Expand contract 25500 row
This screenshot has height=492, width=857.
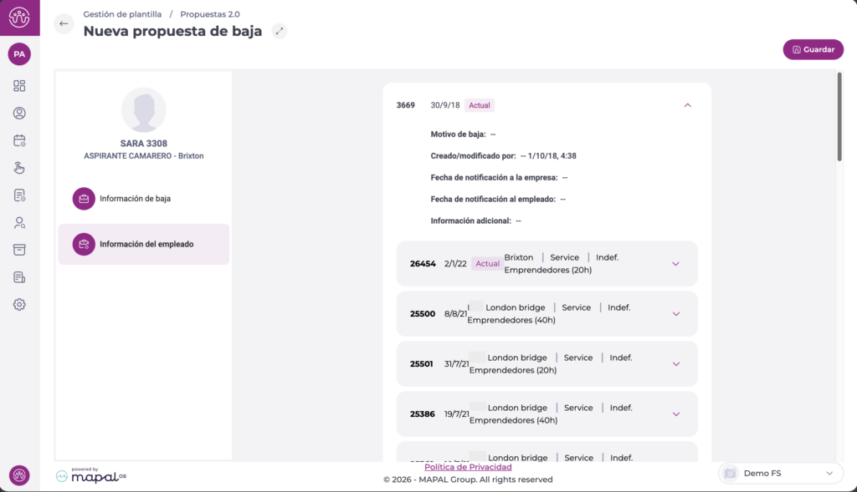[676, 314]
